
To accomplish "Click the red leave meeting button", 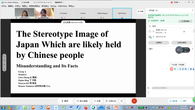I will coord(134,101).
